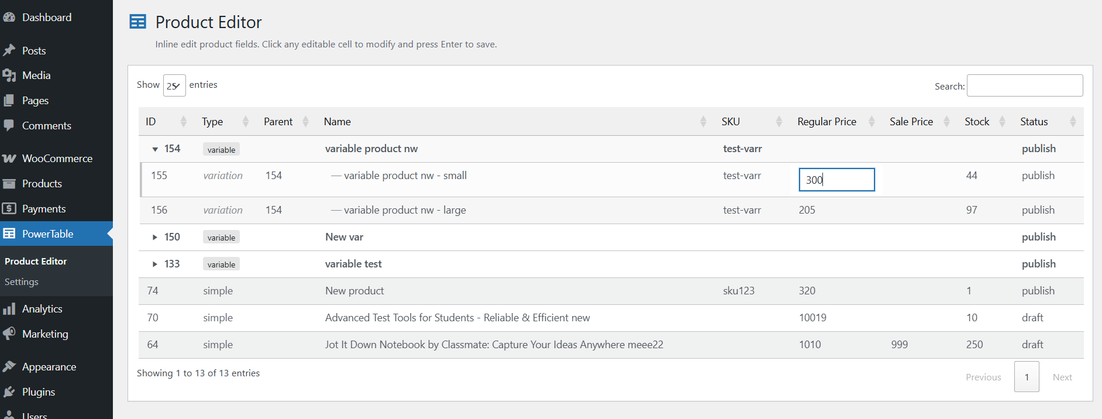
Task: Sort table by Status column arrows
Action: tap(1073, 122)
